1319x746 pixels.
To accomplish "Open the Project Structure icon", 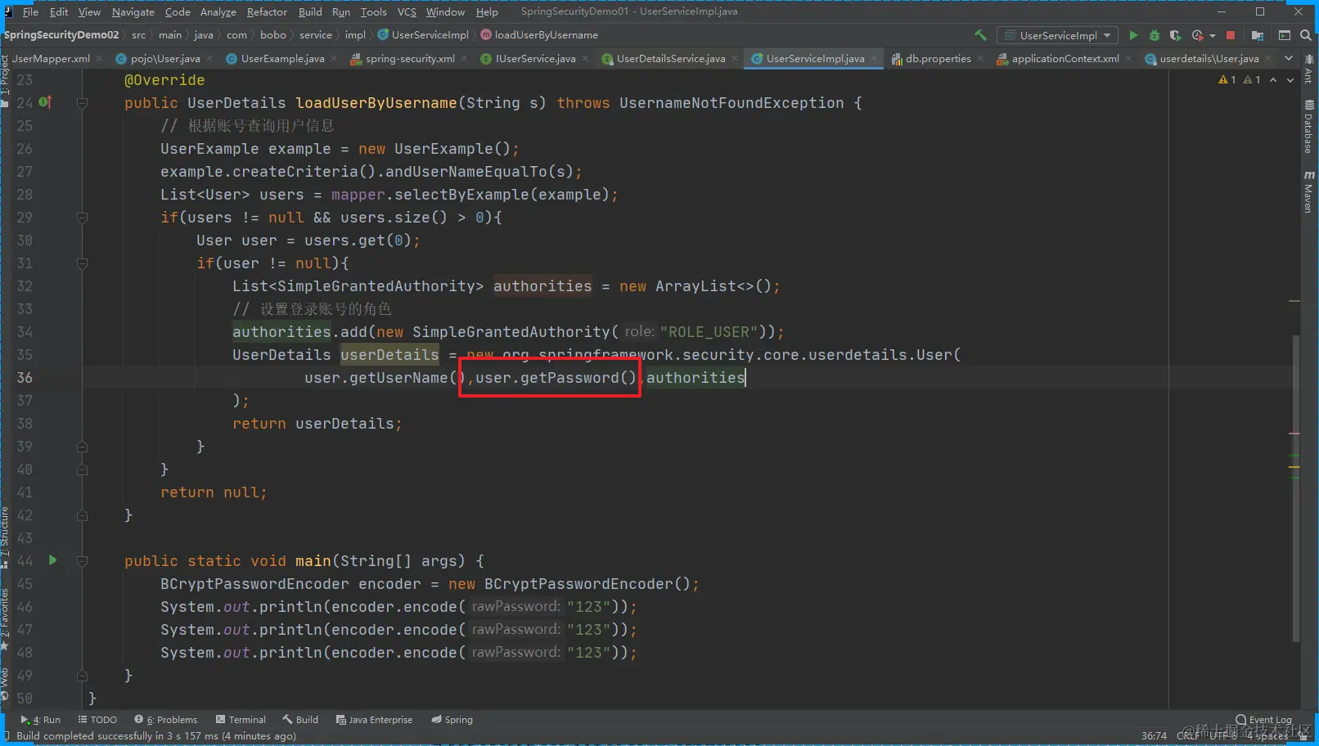I will click(1258, 35).
